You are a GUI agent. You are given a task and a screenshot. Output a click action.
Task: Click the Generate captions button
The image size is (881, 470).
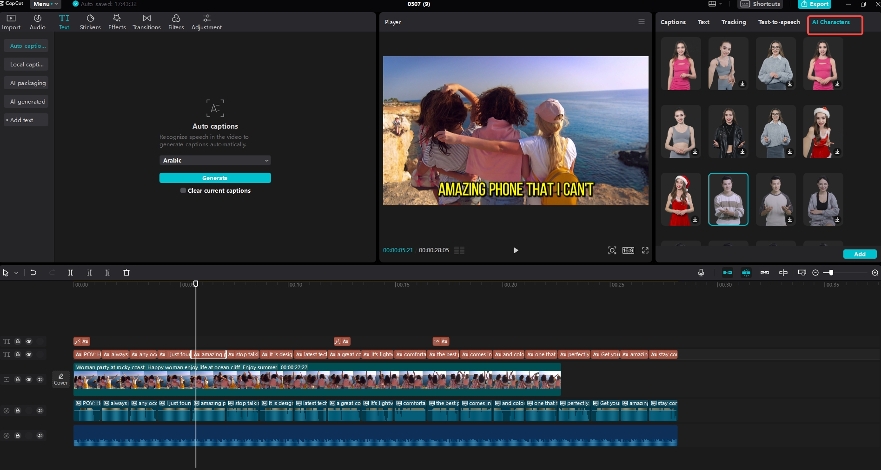pos(215,178)
